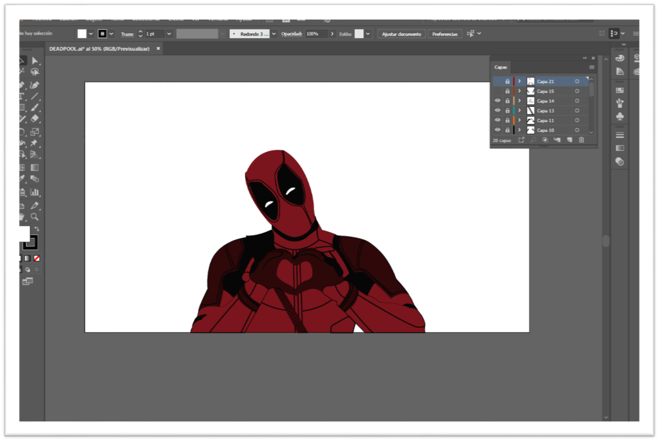Select the Column Graph tool
This screenshot has width=659, height=441.
tap(35, 192)
